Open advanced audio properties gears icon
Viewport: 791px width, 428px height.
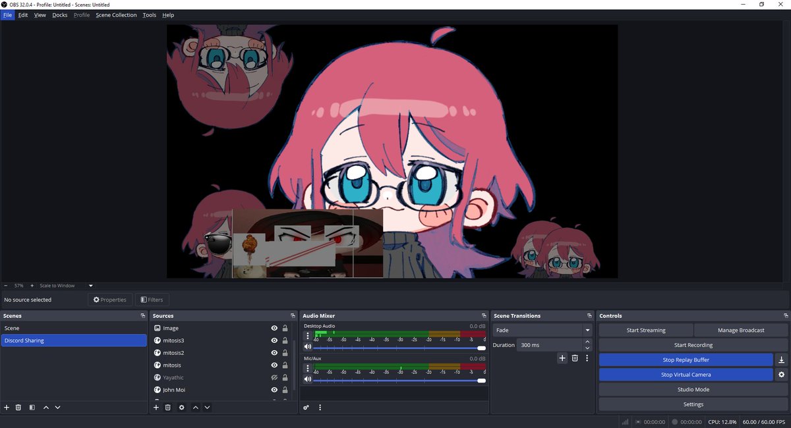(307, 408)
